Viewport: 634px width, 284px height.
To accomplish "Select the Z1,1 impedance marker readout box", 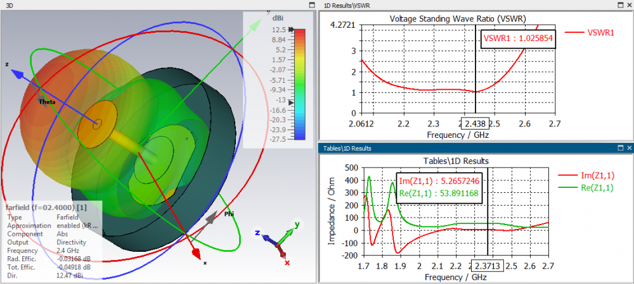I will pyautogui.click(x=438, y=187).
